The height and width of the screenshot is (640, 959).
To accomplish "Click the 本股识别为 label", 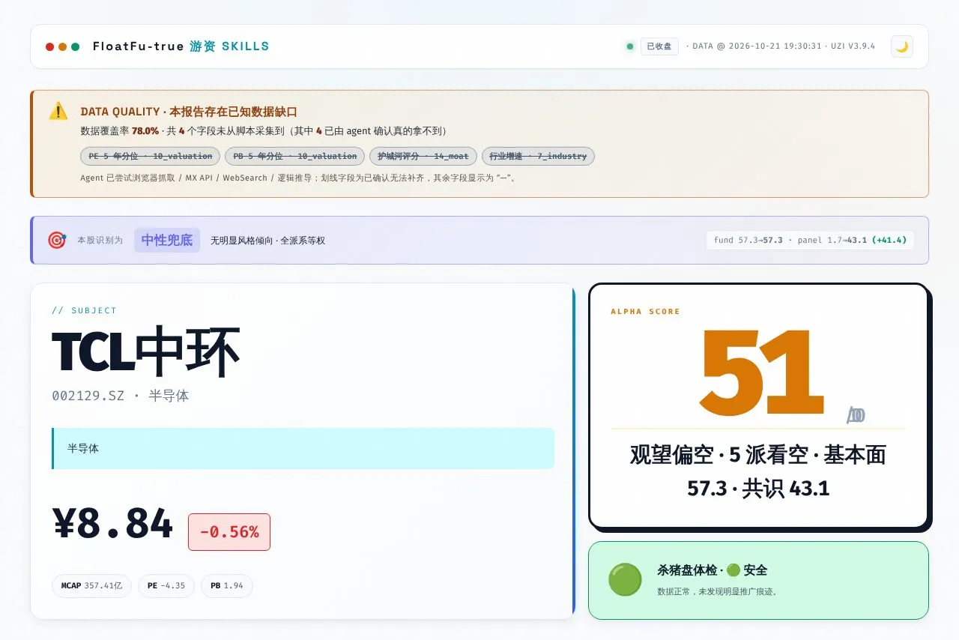I will 100,241.
